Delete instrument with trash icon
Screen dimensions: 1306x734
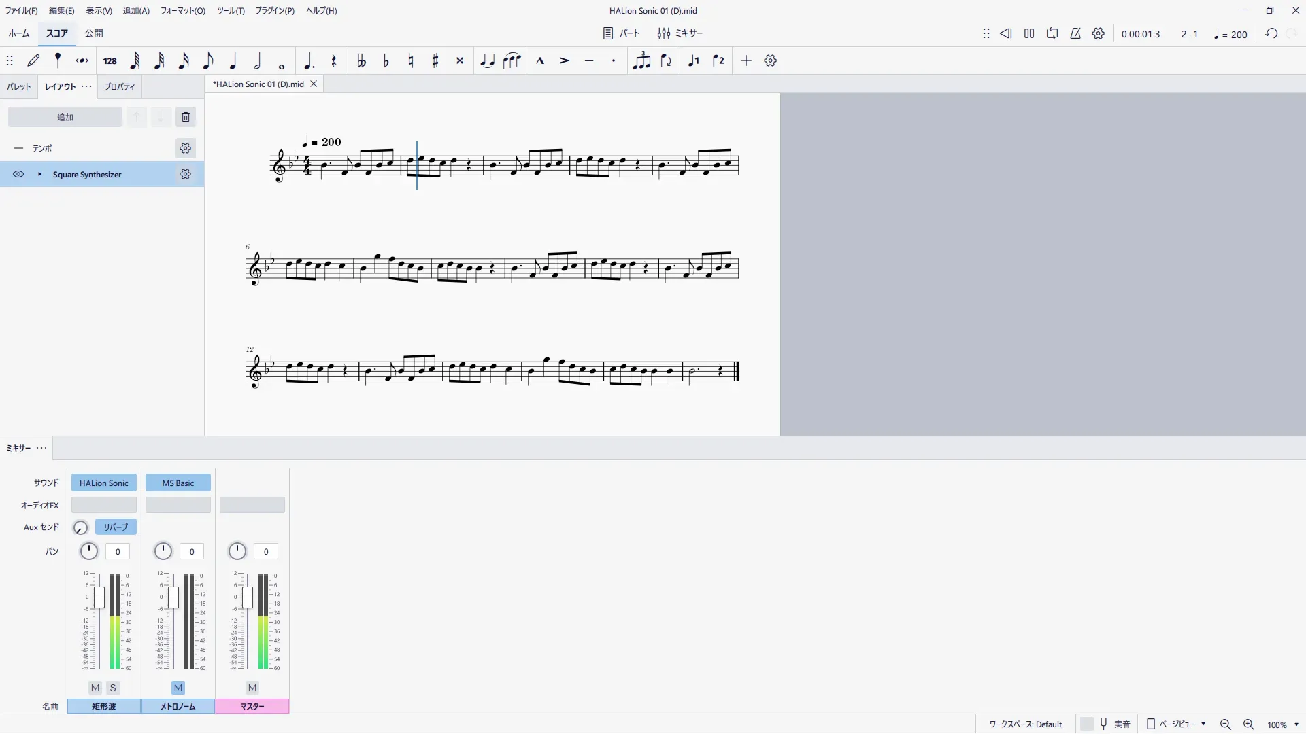(x=186, y=117)
